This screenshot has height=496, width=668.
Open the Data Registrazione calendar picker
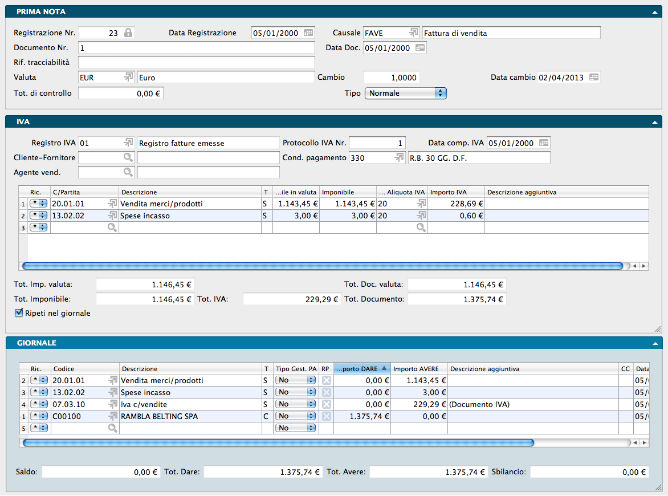pos(308,33)
